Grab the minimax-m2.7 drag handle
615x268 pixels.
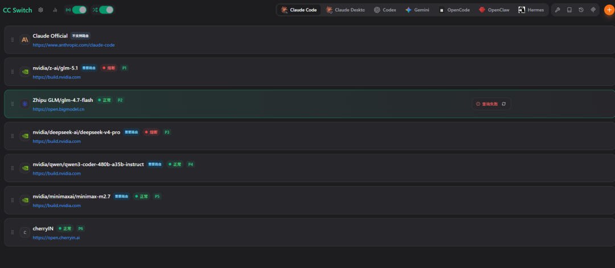coord(12,200)
